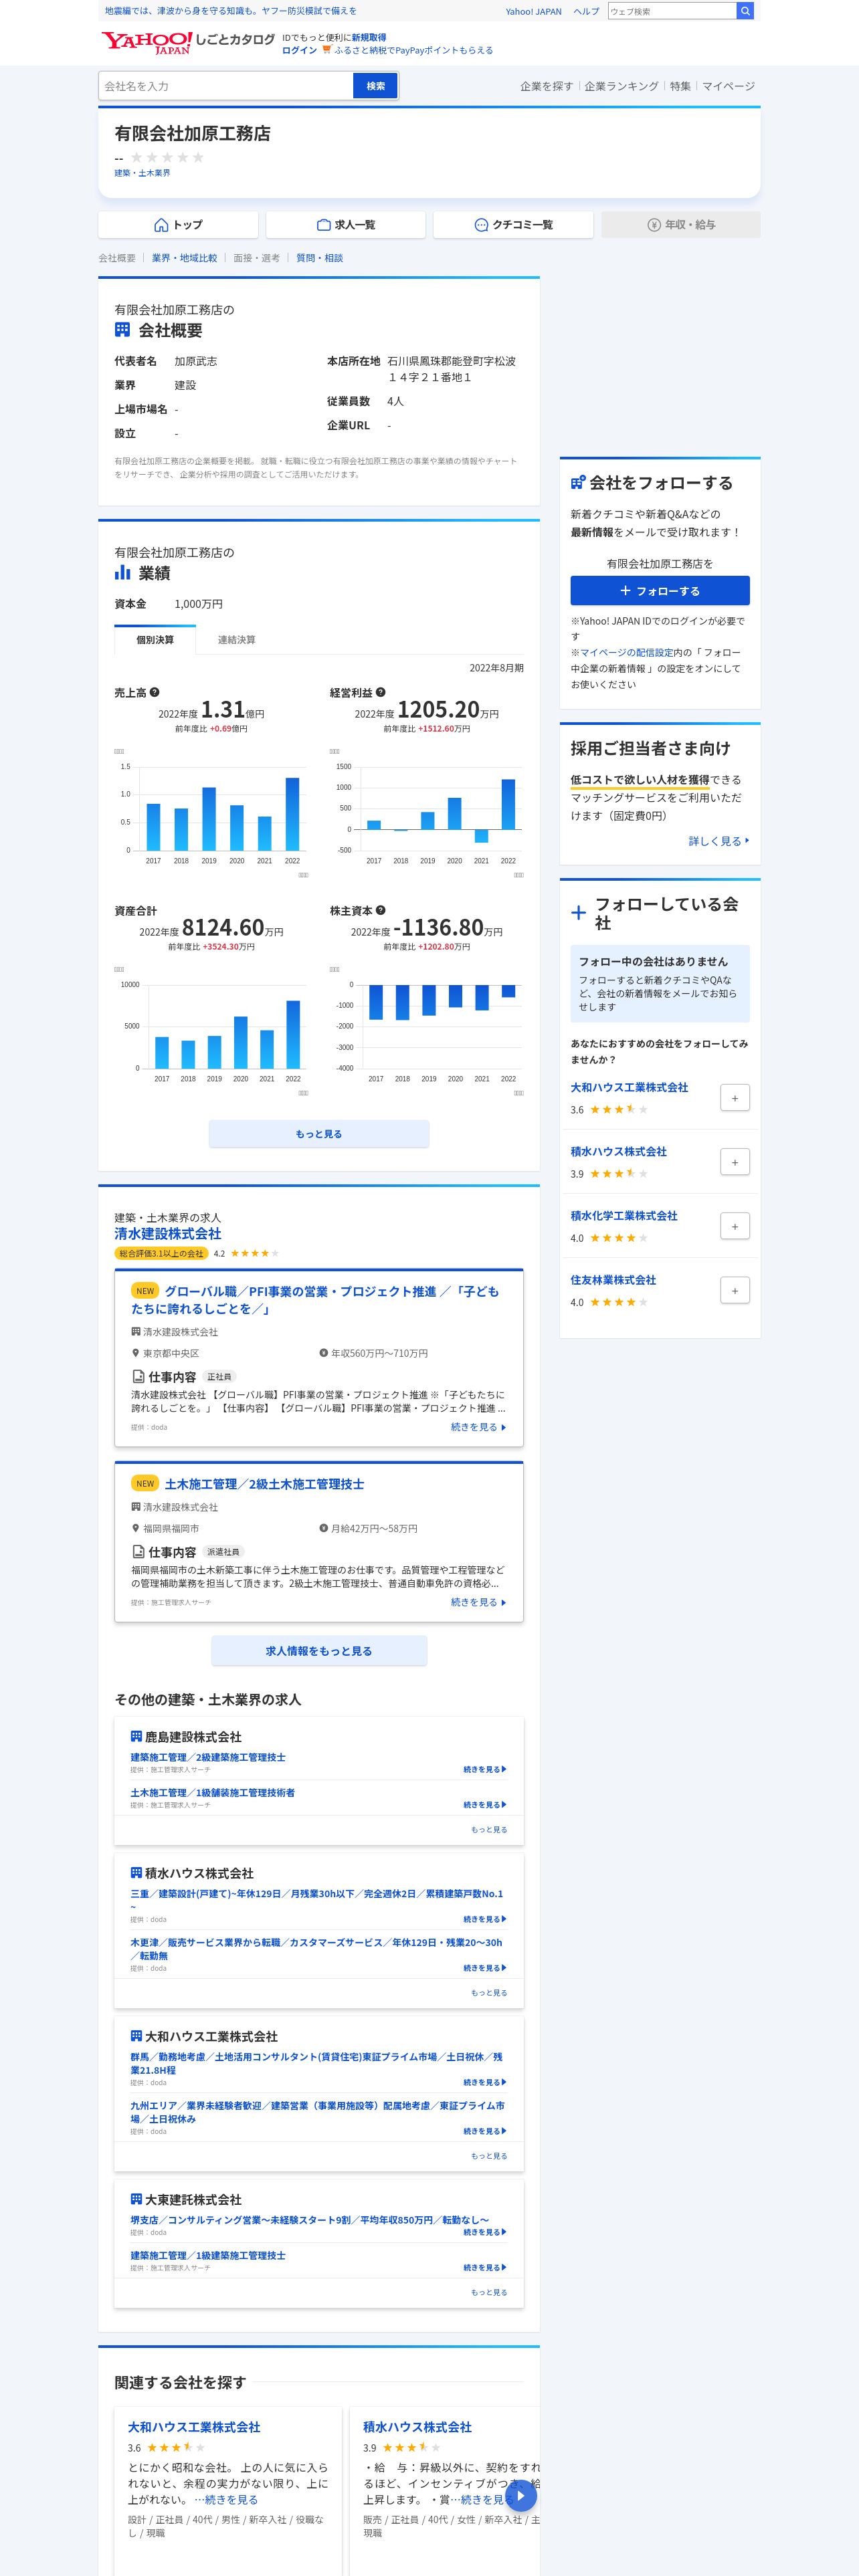This screenshot has width=859, height=2576.
Task: Click もっと見る in 鹿島建設株式会社 card
Action: 489,1829
